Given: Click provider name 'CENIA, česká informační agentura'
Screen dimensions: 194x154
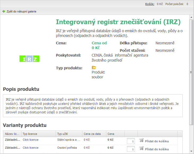Looking at the screenshot, I should (120, 55).
